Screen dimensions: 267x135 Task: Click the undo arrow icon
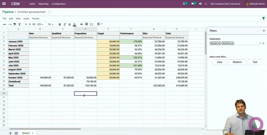tap(5, 24)
